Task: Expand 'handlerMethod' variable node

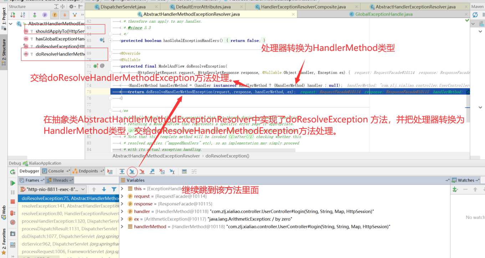Action: pos(122,226)
